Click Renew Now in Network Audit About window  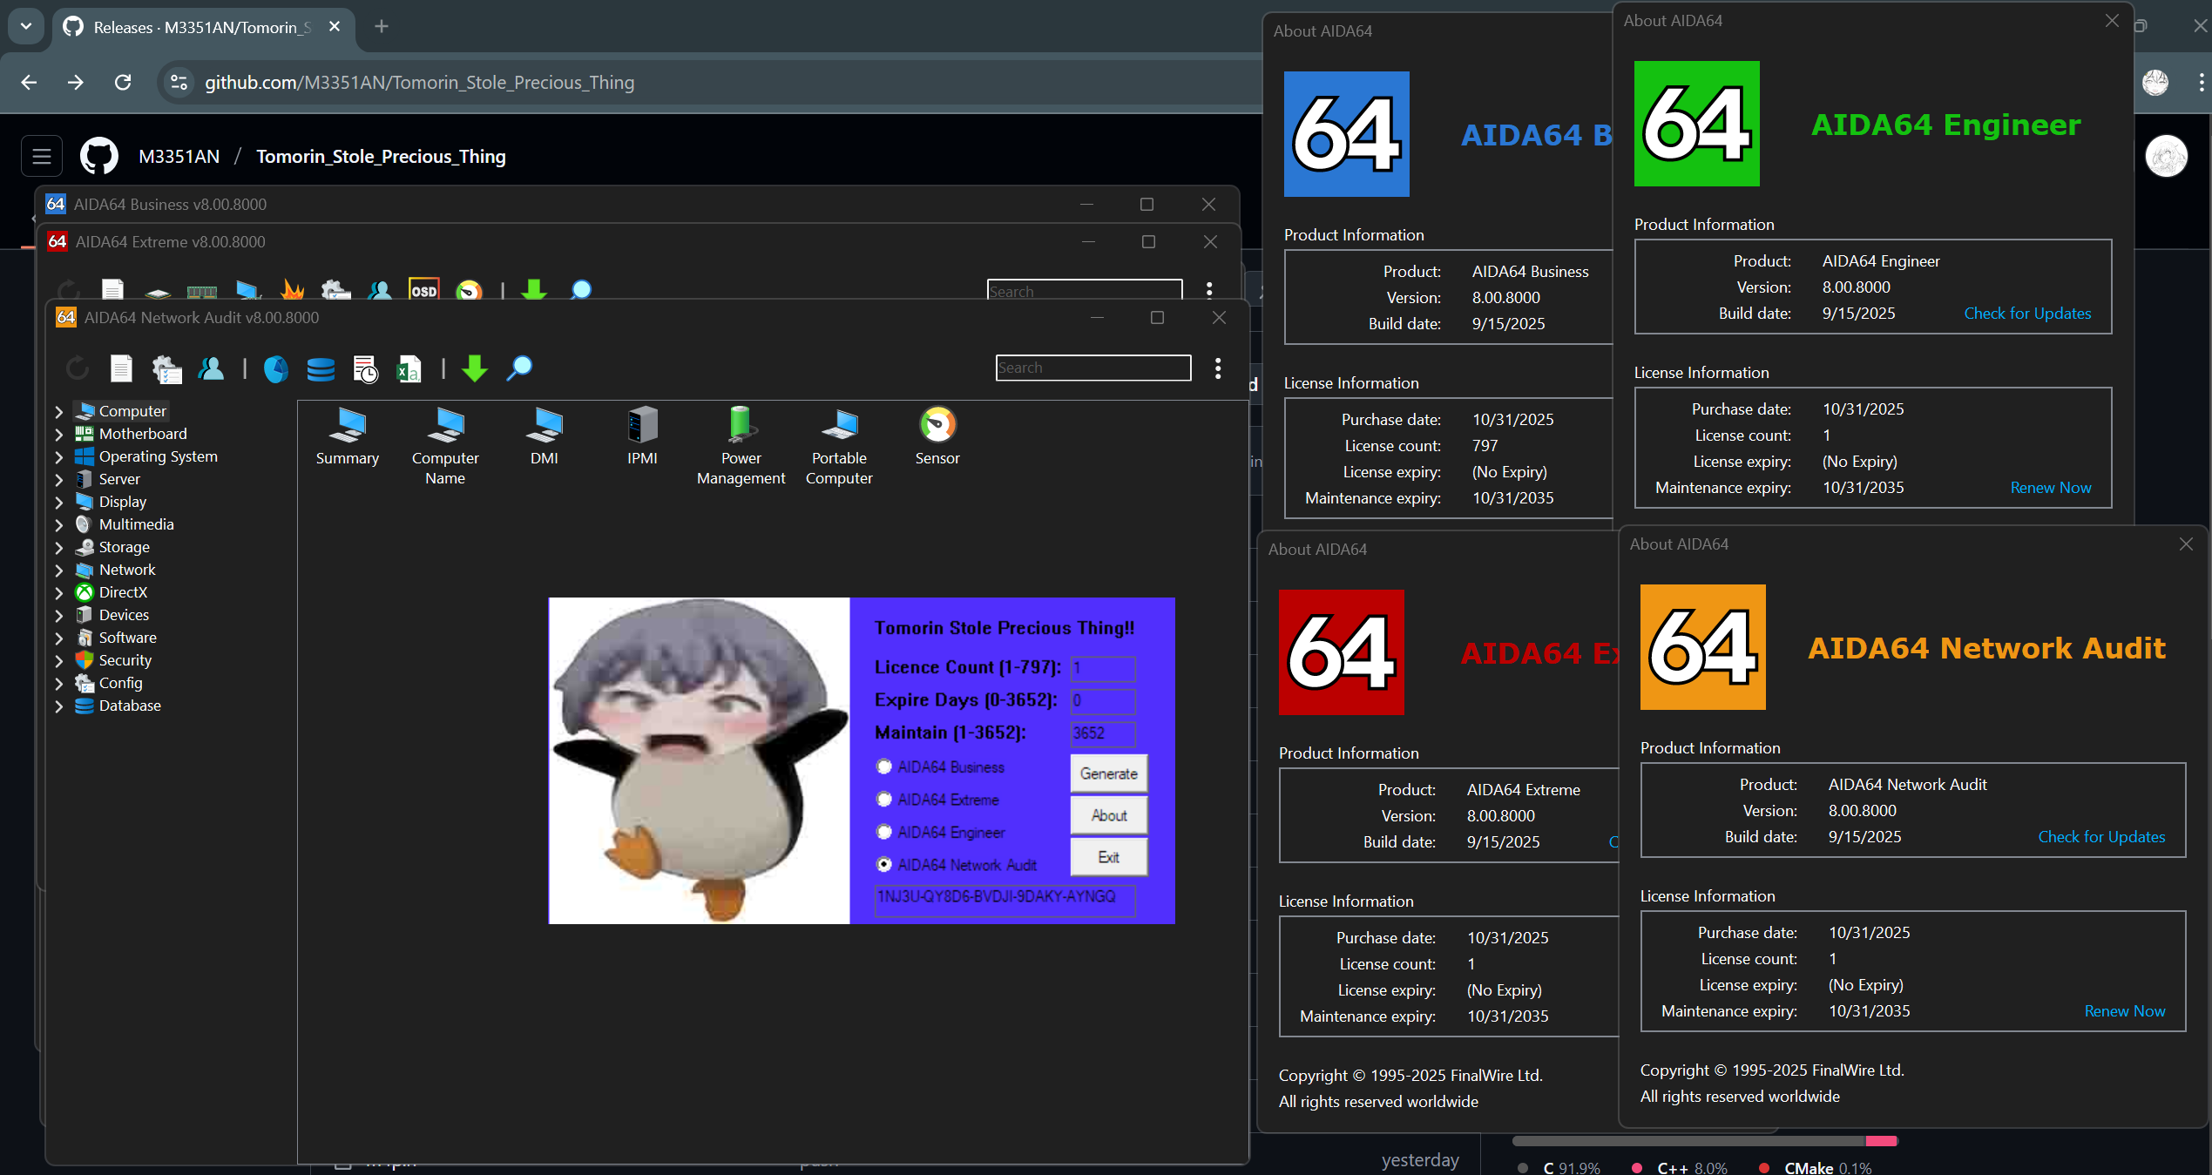coord(2124,1010)
